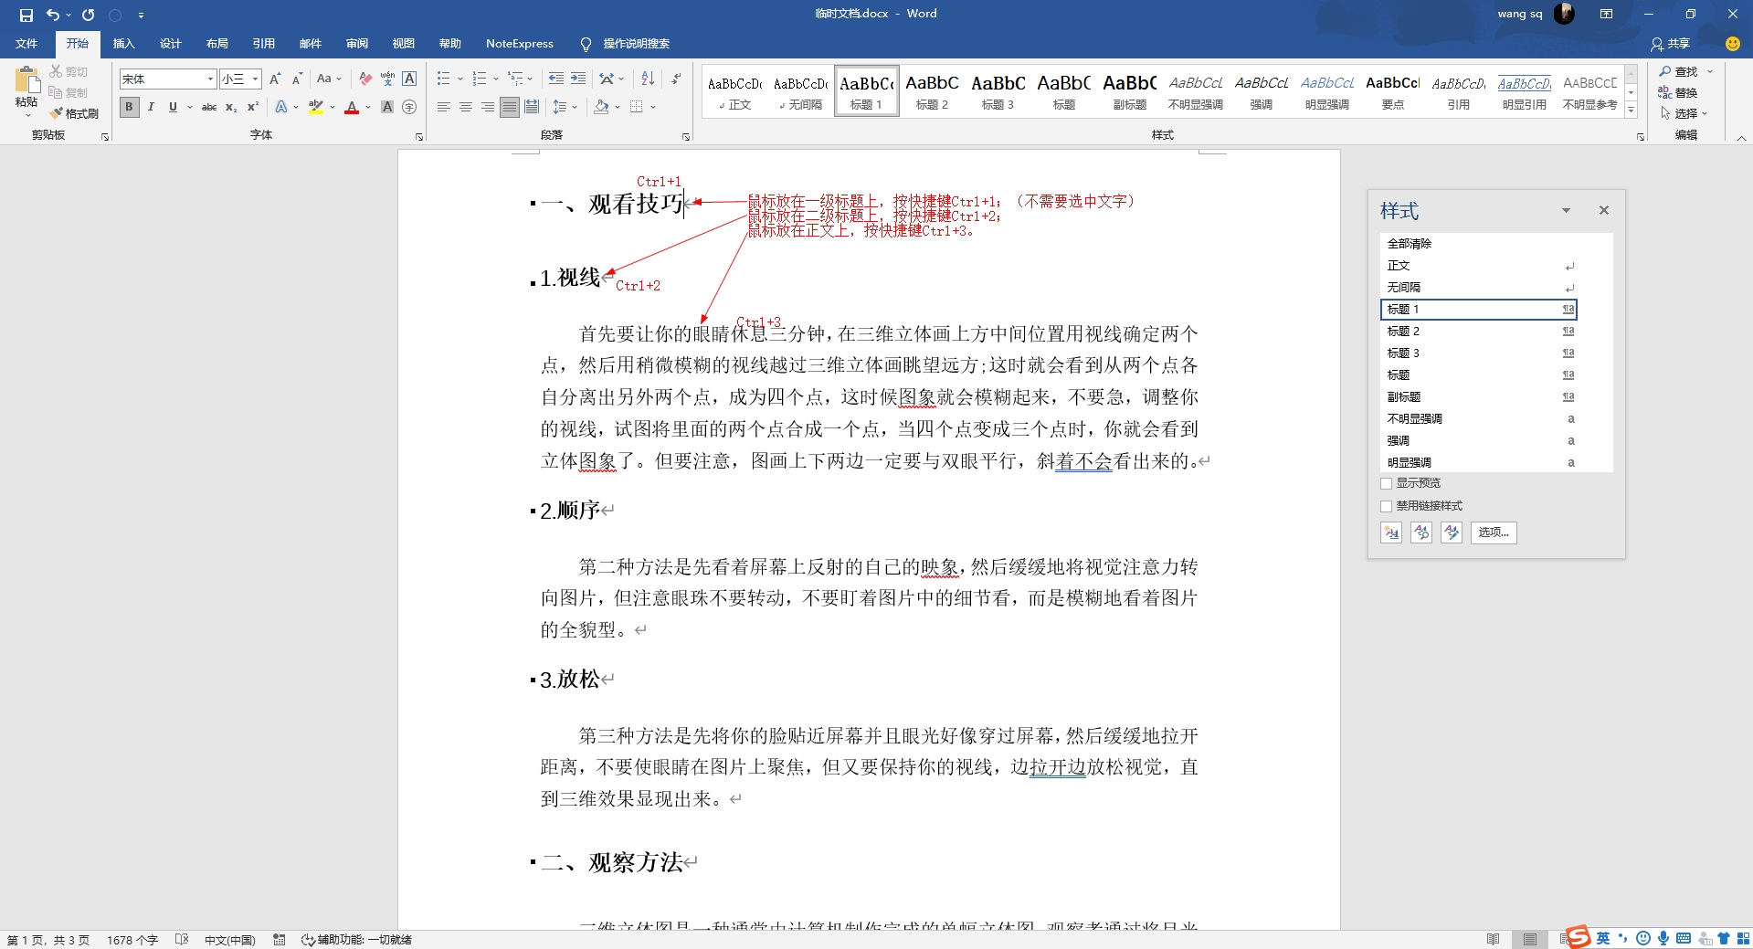Click the 共享 share button
The height and width of the screenshot is (949, 1753).
(x=1671, y=43)
